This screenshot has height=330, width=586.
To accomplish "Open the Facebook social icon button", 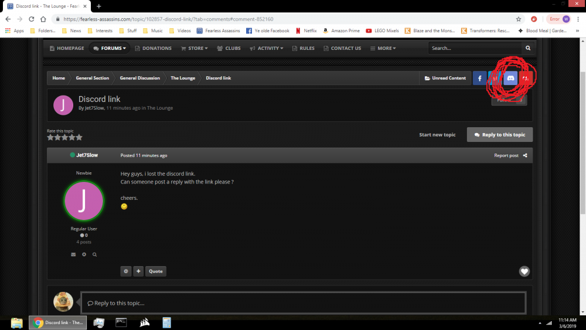I will pos(479,78).
